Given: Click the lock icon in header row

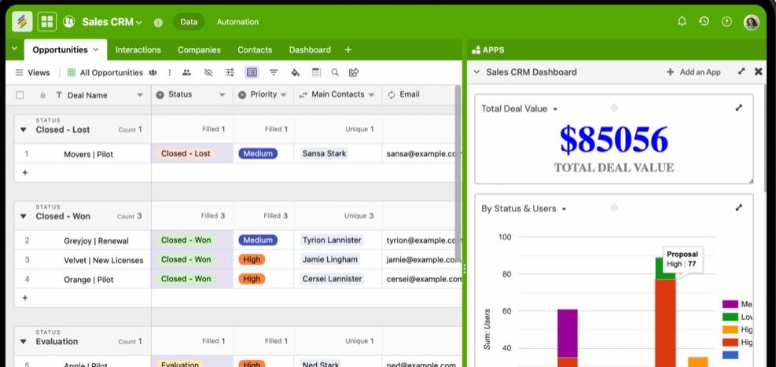Looking at the screenshot, I should coord(42,95).
